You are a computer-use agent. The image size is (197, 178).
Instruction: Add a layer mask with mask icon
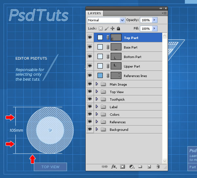pos(122,167)
